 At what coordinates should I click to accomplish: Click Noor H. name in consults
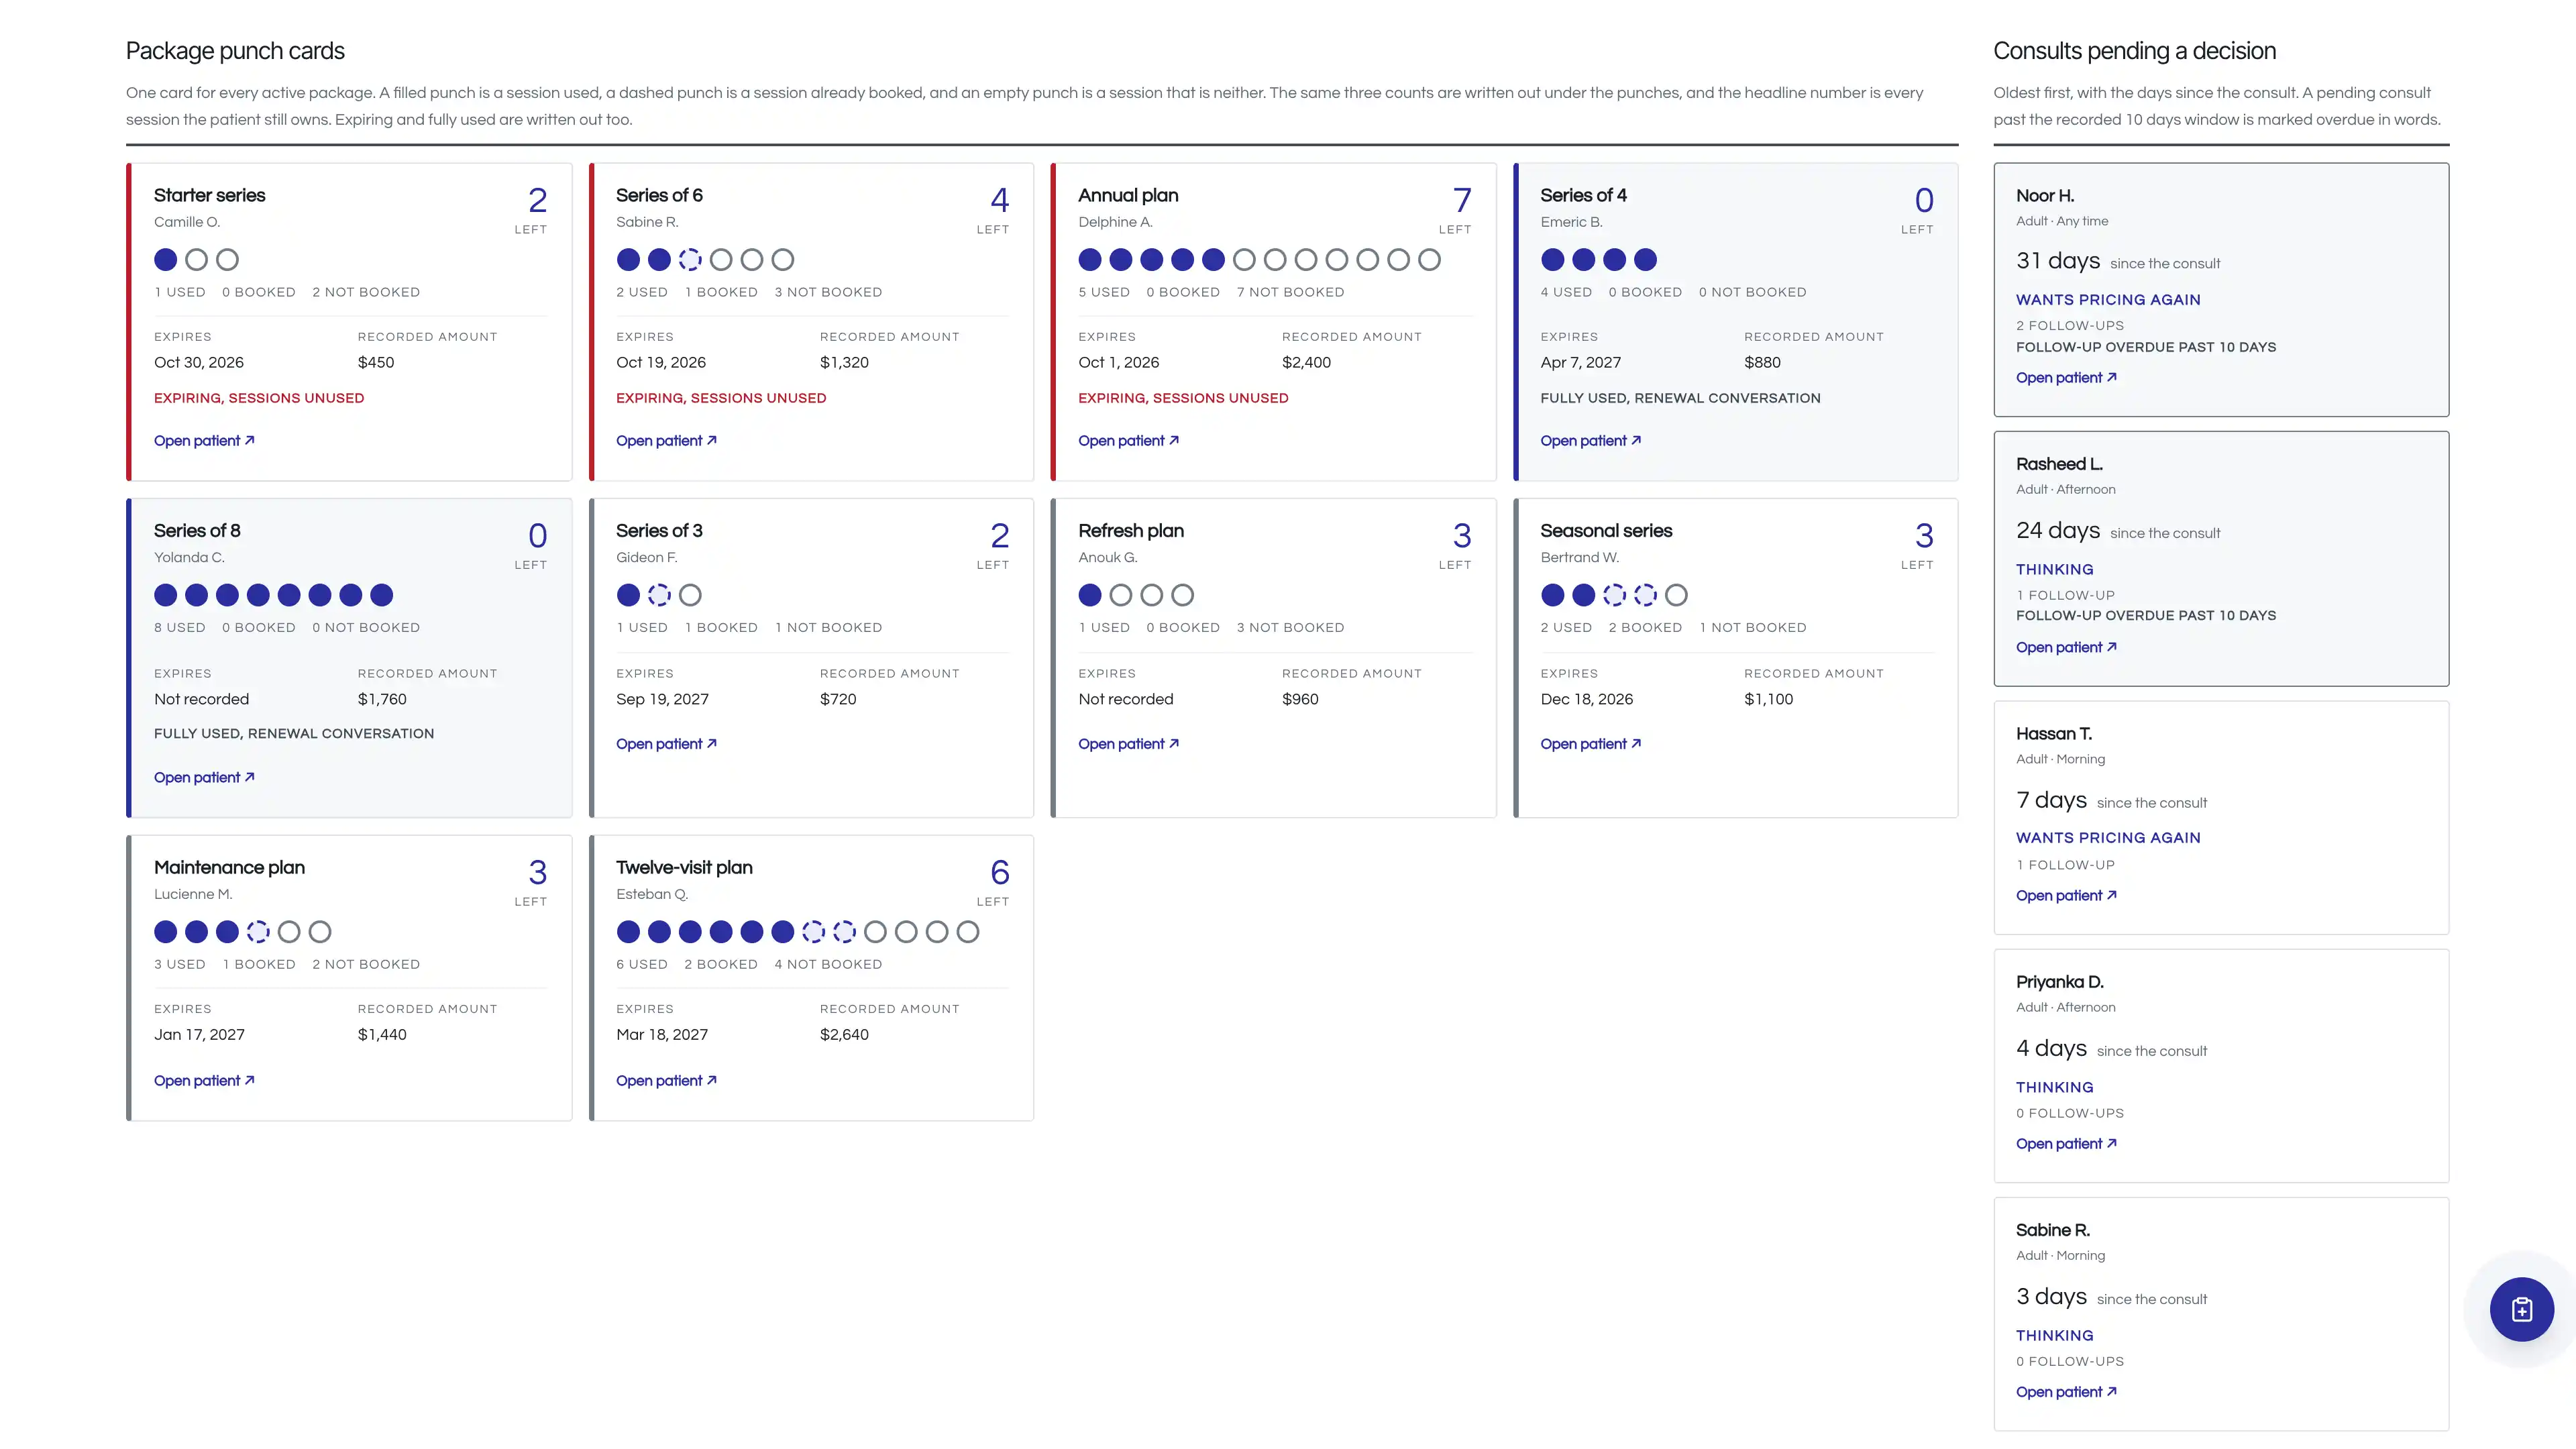click(x=2045, y=196)
